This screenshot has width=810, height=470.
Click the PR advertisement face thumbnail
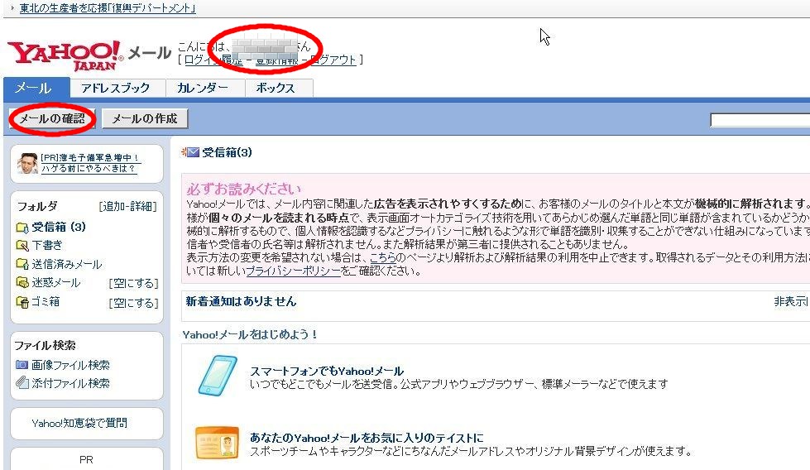tap(28, 163)
